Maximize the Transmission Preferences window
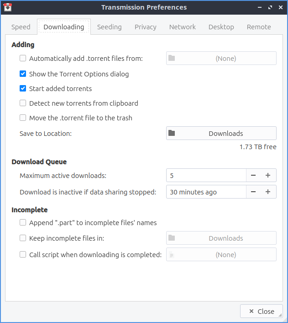This screenshot has width=288, height=323. [270, 7]
